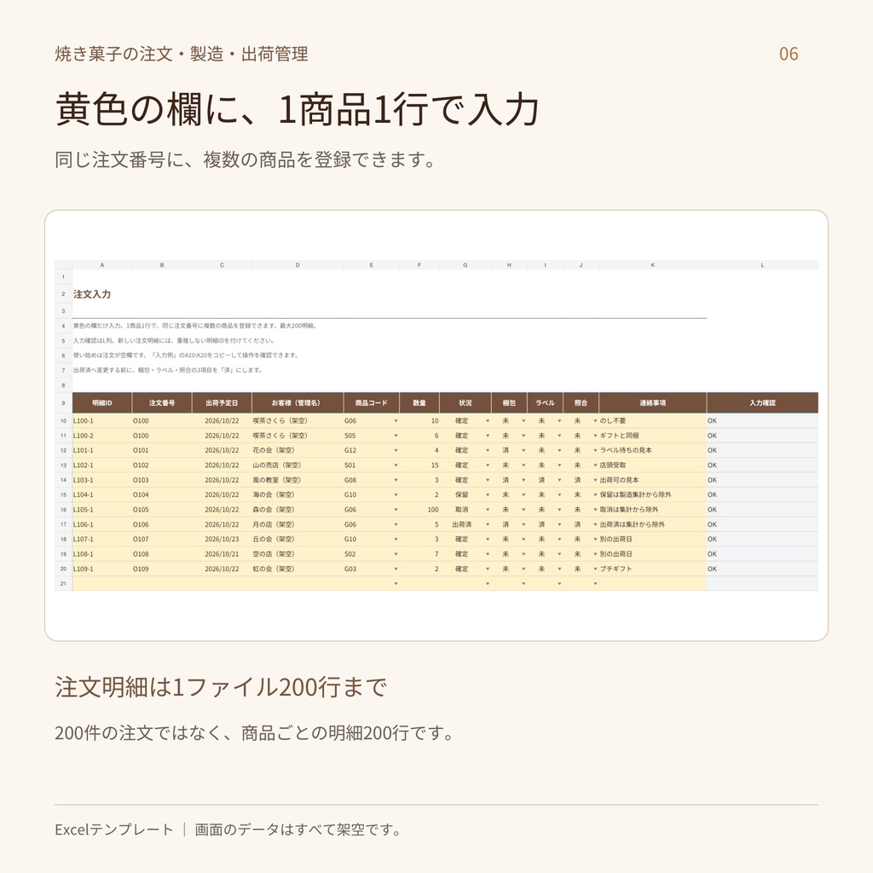Click the note cell 保留は製造集計から除外

pyautogui.click(x=652, y=495)
